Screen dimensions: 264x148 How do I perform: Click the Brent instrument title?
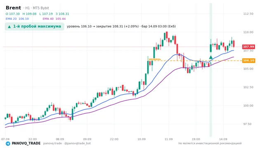coord(13,8)
